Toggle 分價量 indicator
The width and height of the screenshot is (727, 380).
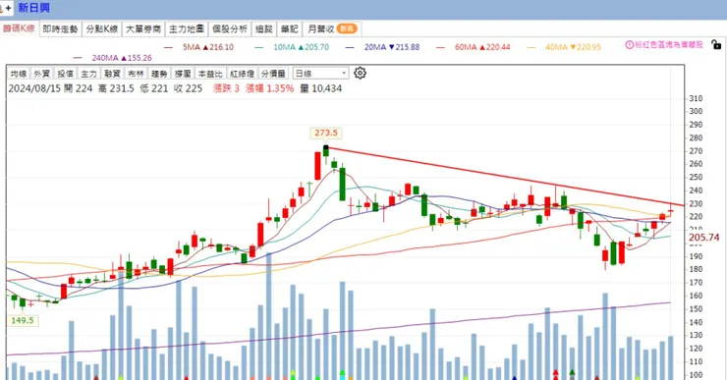273,74
